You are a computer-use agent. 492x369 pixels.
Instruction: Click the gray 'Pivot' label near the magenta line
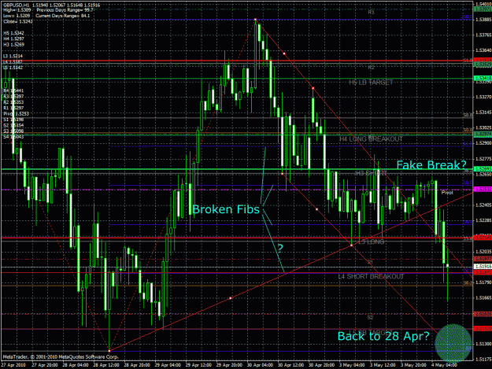447,193
